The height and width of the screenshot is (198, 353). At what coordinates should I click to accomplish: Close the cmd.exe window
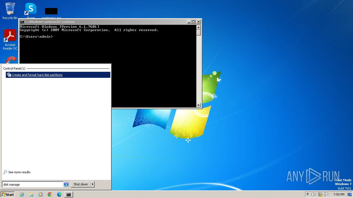[x=199, y=22]
